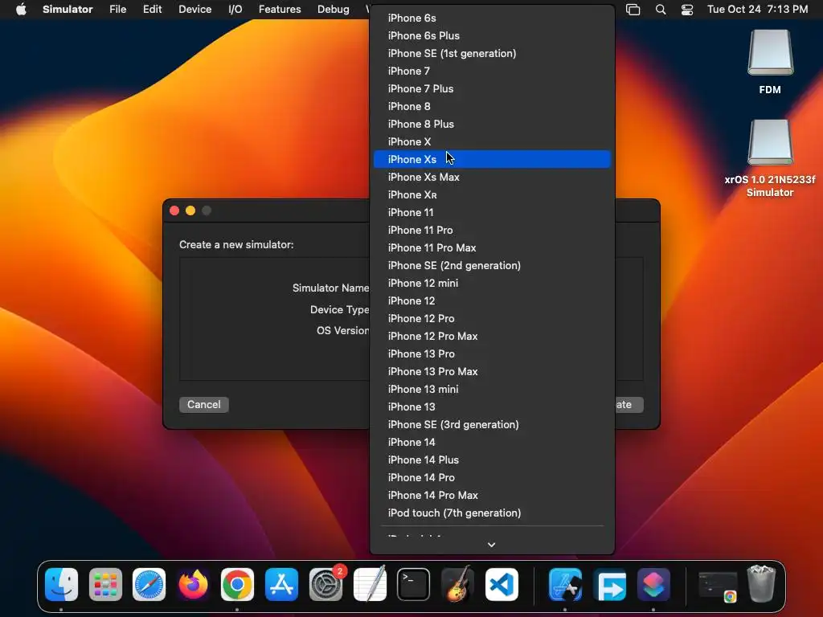Choose iPhone 14 Plus
The width and height of the screenshot is (823, 617).
pos(492,460)
